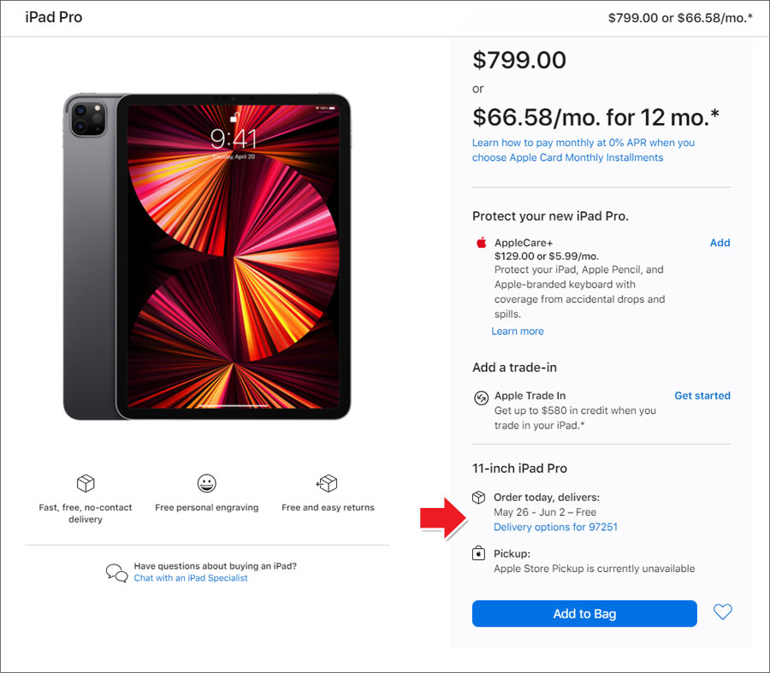Click the no-contact delivery box icon

click(86, 483)
